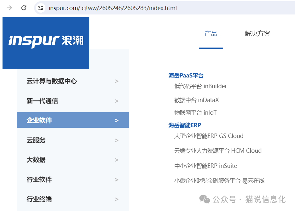Viewport: 295px width, 211px height.
Task: Open 小微企业财税金融服务平台 易云在线 link
Action: click(219, 181)
